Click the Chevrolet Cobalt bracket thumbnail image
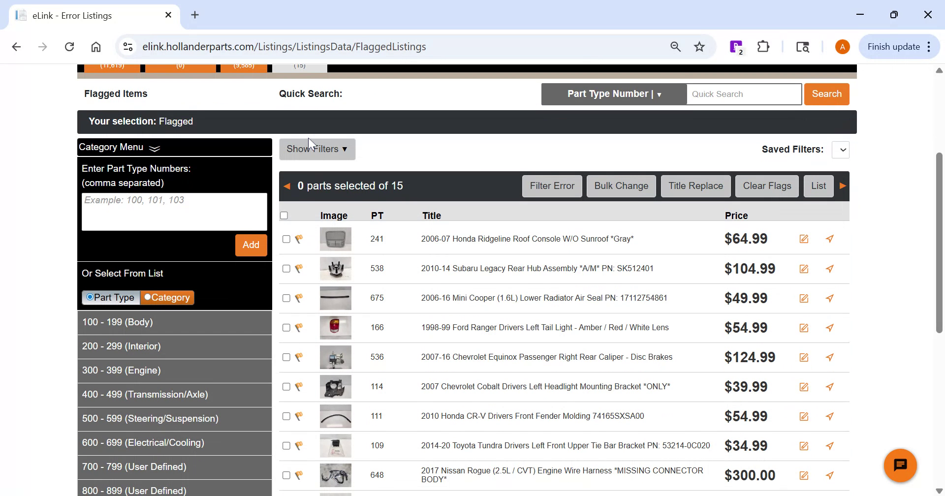The height and width of the screenshot is (496, 945). (x=335, y=386)
